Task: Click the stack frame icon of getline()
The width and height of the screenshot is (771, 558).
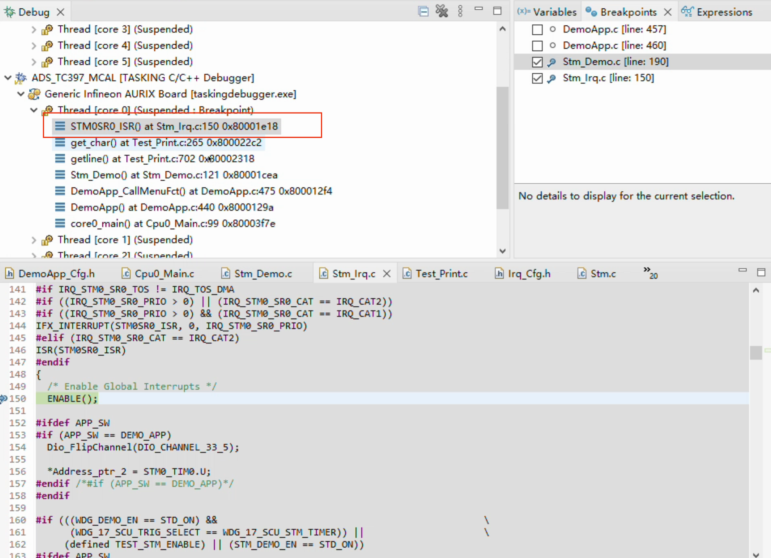Action: pos(60,159)
